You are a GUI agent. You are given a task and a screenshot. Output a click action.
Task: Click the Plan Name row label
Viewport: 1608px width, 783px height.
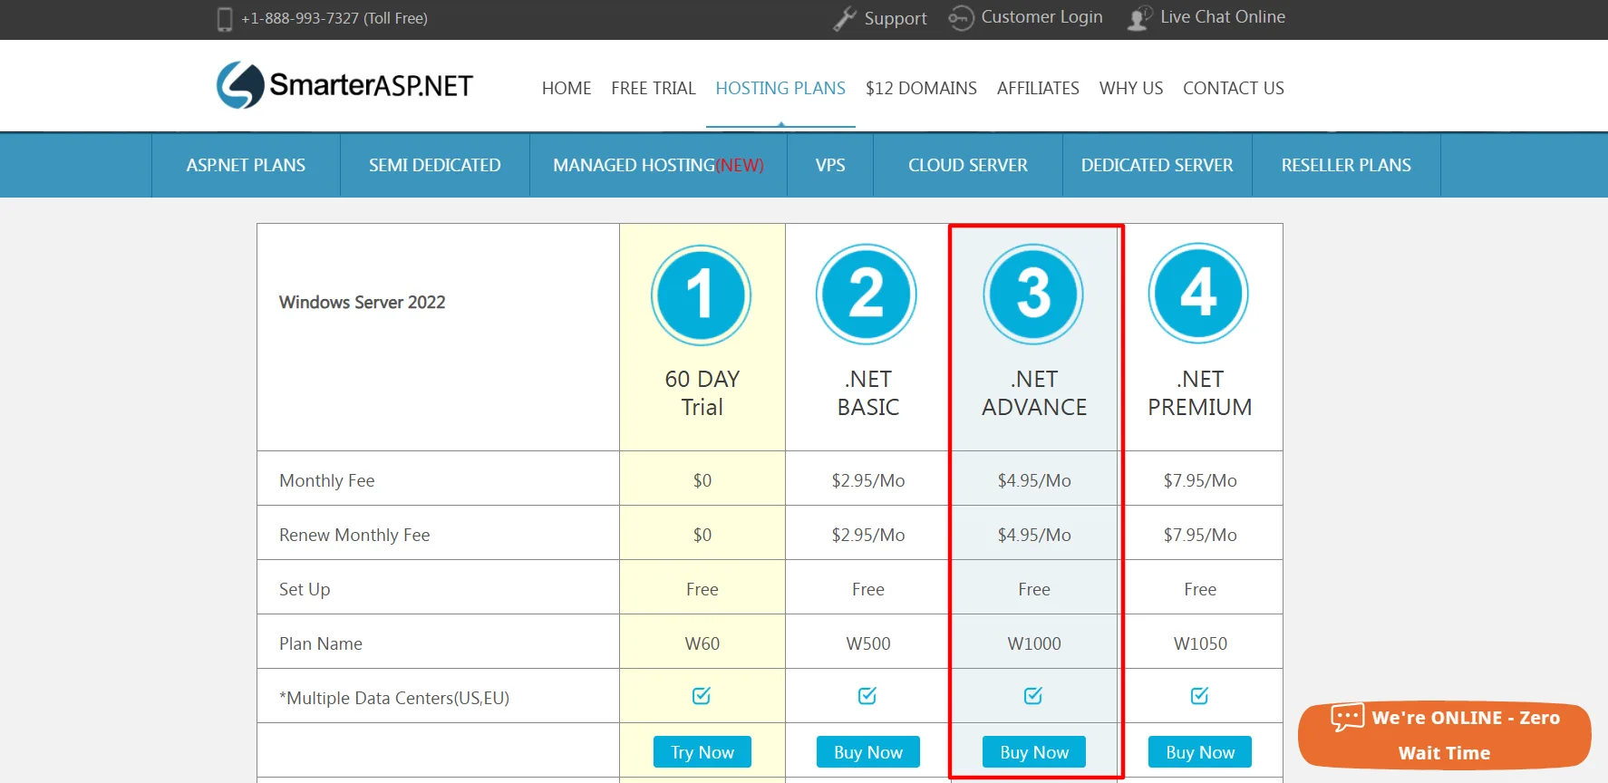point(321,643)
